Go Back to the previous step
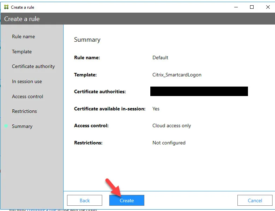 [85, 200]
